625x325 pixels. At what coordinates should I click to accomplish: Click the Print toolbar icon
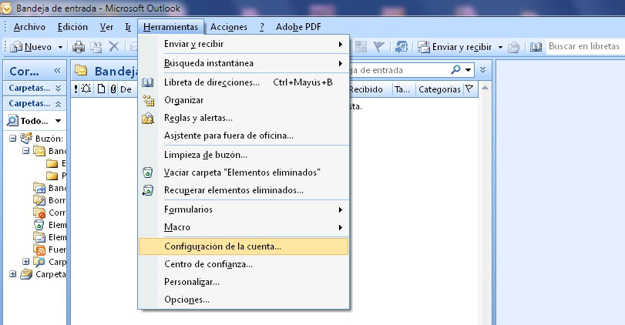(x=79, y=47)
